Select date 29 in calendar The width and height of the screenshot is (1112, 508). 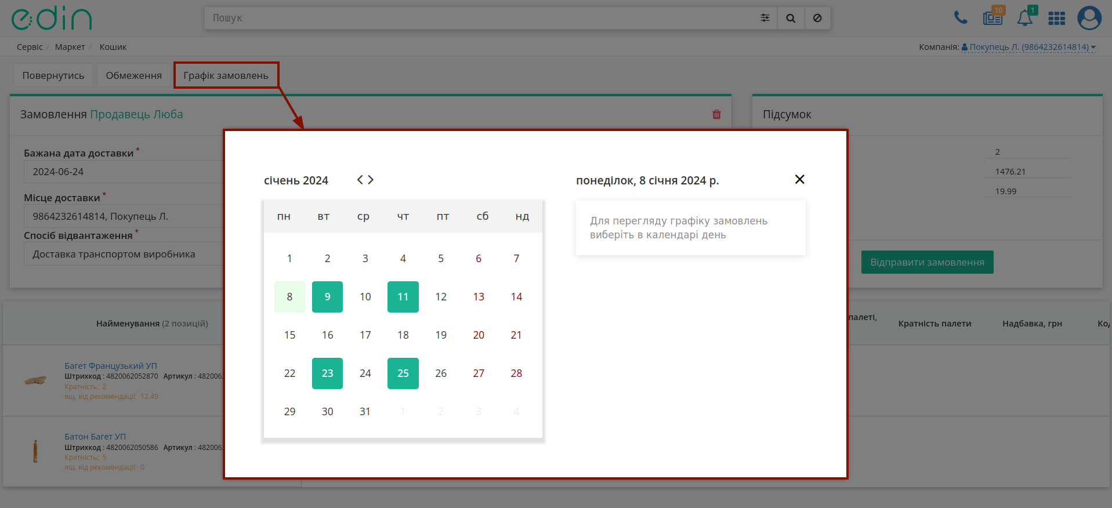click(289, 412)
